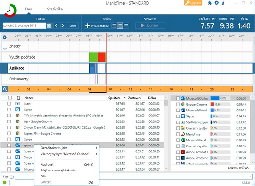Click the ManicTime clock logo
The height and width of the screenshot is (186, 255).
coord(10,10)
